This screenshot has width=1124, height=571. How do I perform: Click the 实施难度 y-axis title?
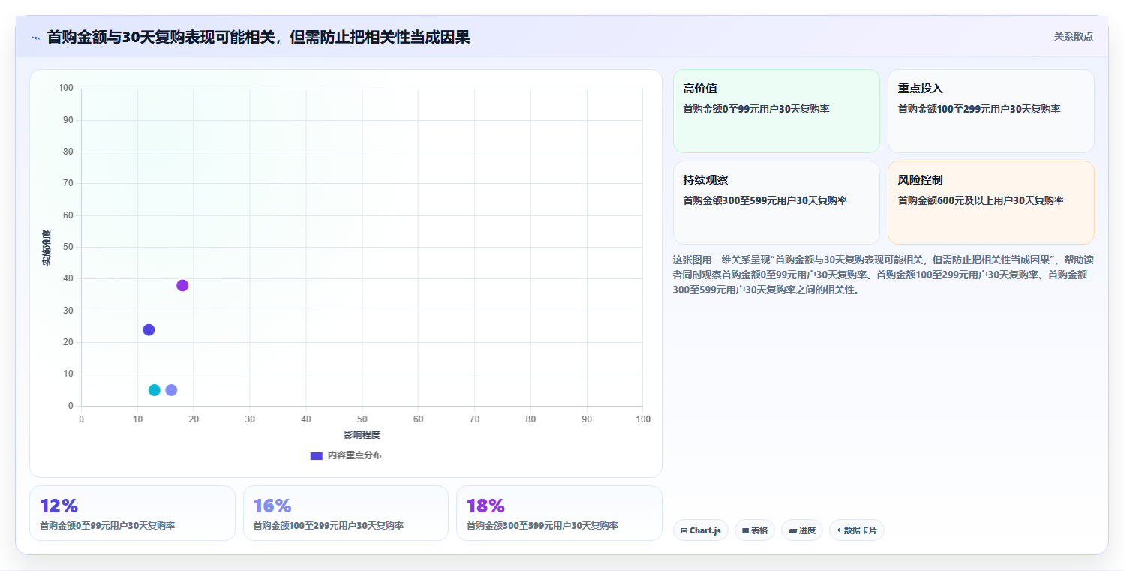tap(47, 248)
